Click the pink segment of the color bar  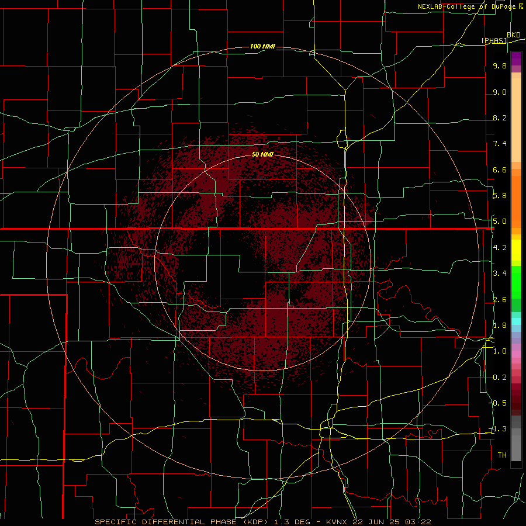(516, 354)
